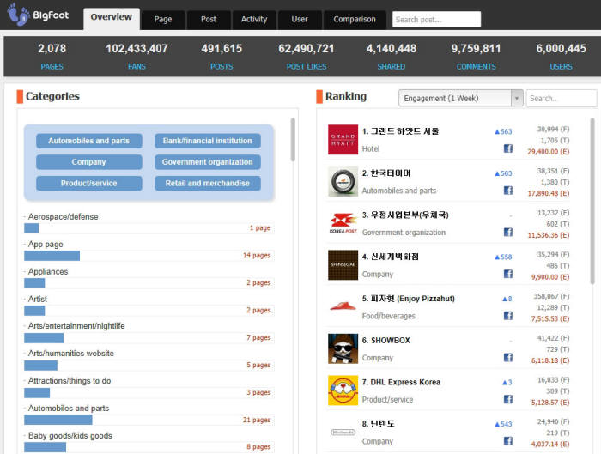This screenshot has width=601, height=454.
Task: Click the tire logo thumbnail of rank 2
Action: [x=343, y=181]
